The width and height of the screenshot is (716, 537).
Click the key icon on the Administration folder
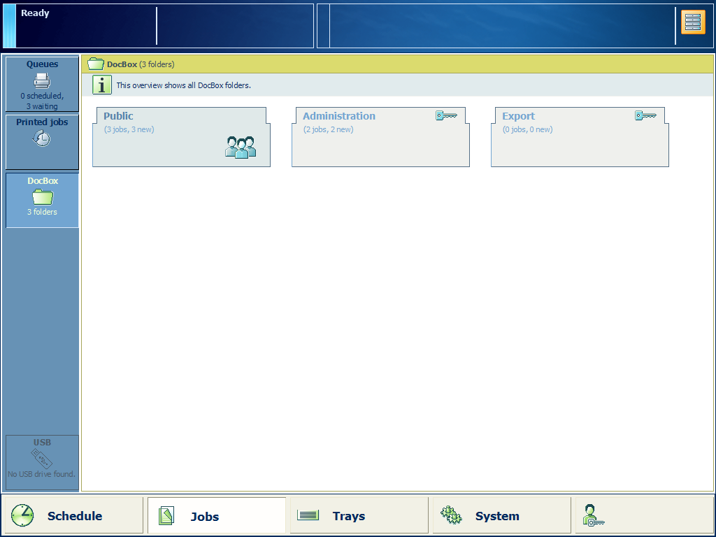click(446, 115)
